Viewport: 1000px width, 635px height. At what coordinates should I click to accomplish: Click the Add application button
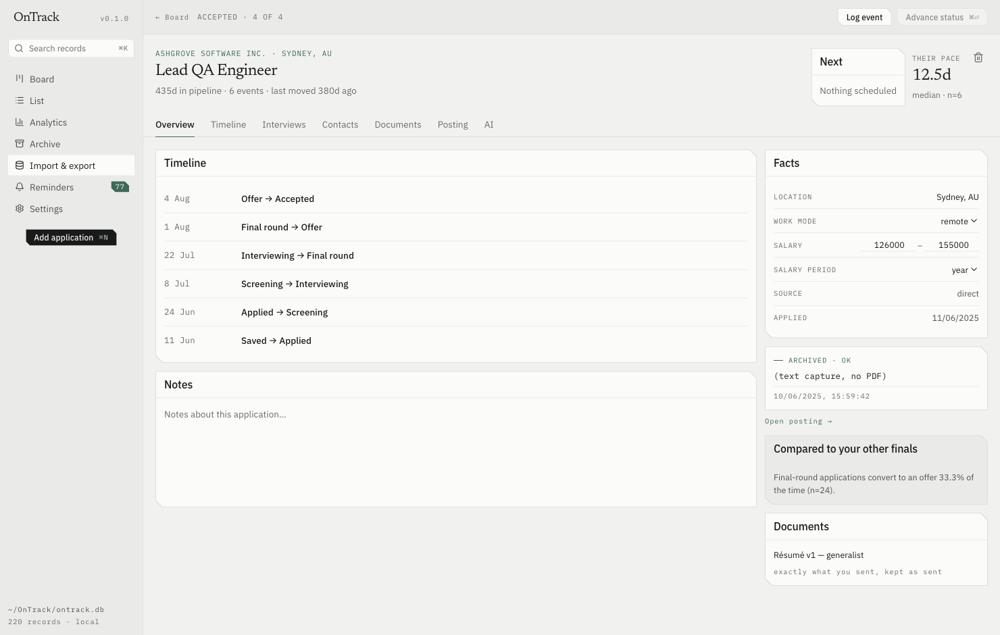[x=71, y=238]
